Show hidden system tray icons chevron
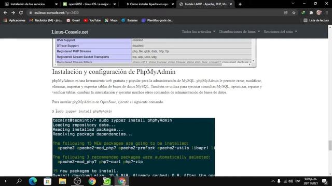The width and height of the screenshot is (332, 186). [273, 181]
